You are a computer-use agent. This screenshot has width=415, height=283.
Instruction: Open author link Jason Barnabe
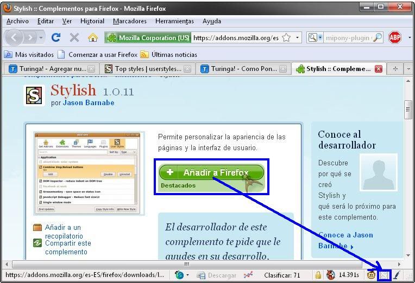tap(89, 103)
